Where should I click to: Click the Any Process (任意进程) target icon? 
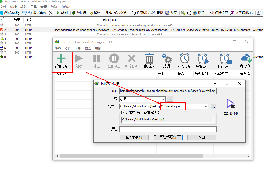[134, 13]
